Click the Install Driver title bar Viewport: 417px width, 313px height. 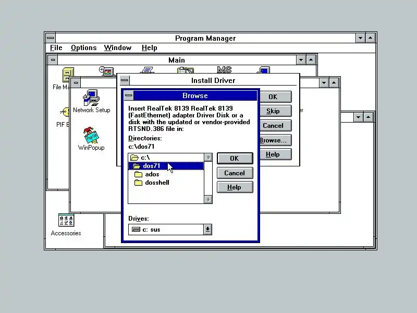tap(213, 80)
